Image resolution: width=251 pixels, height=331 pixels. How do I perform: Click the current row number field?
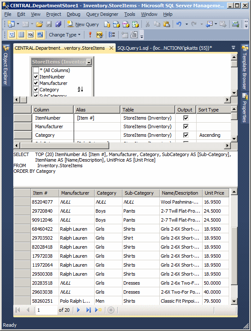point(46,310)
